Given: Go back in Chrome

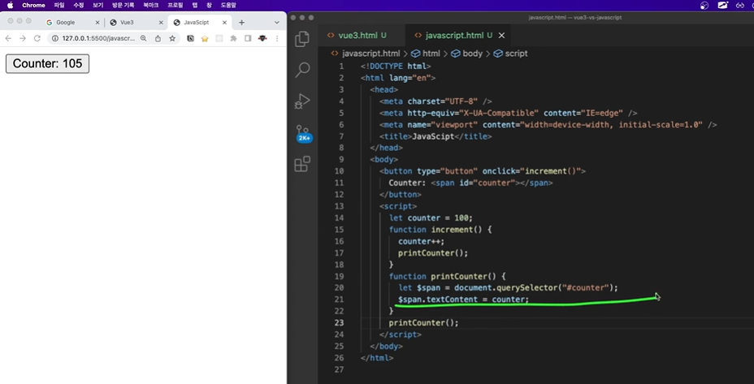Looking at the screenshot, I should pos(8,38).
